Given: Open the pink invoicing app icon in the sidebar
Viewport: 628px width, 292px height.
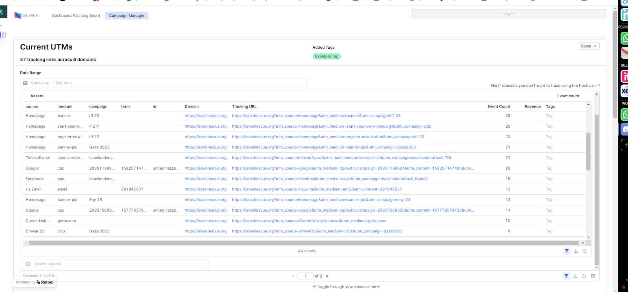Looking at the screenshot, I should [624, 76].
